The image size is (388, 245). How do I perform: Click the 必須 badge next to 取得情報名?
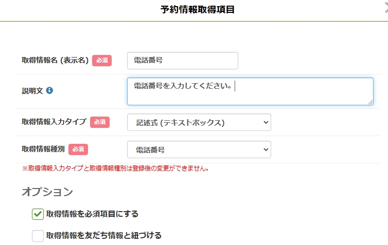(102, 61)
